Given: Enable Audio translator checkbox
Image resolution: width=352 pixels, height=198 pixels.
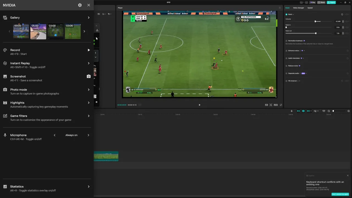Looking at the screenshot, I should [x=286, y=58].
